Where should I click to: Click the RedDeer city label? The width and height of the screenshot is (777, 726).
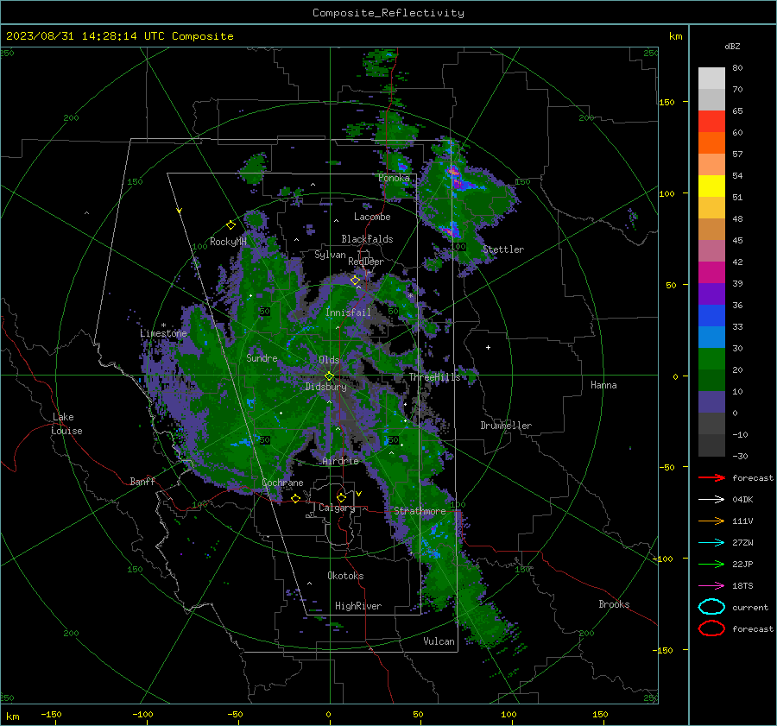(366, 262)
